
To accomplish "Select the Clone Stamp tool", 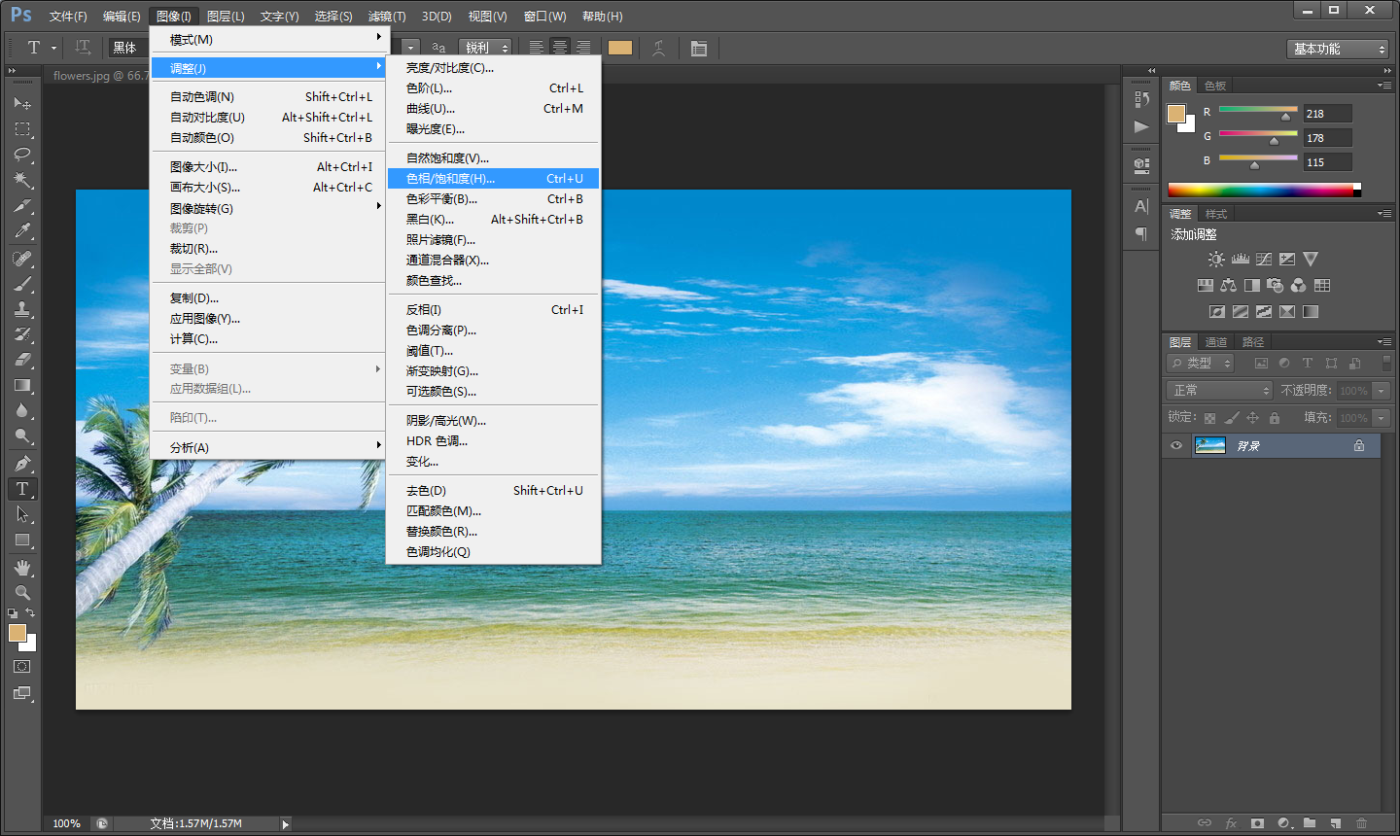I will (22, 309).
